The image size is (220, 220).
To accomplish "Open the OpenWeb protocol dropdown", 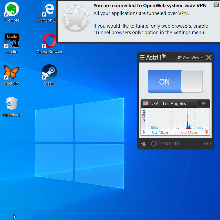I will point(190,58).
